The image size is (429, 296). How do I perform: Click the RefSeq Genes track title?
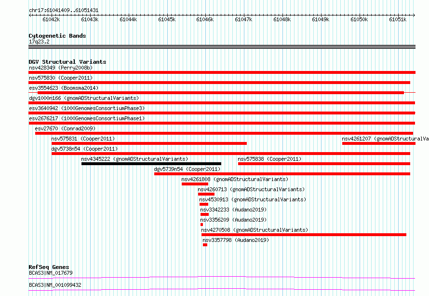click(49, 267)
